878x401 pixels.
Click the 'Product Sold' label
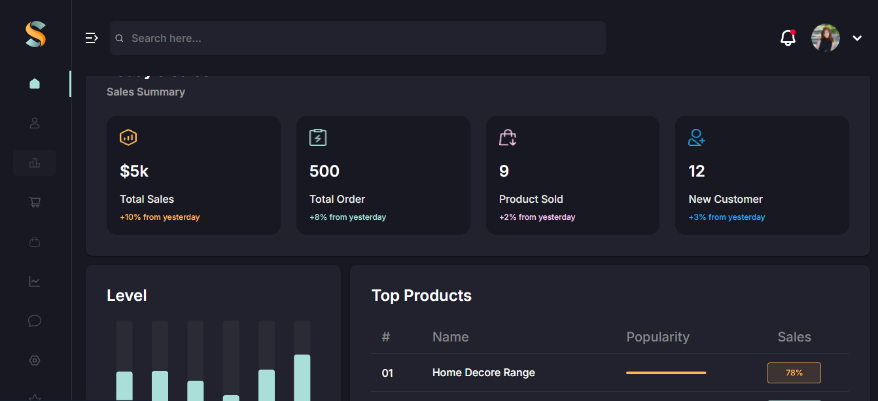[531, 199]
